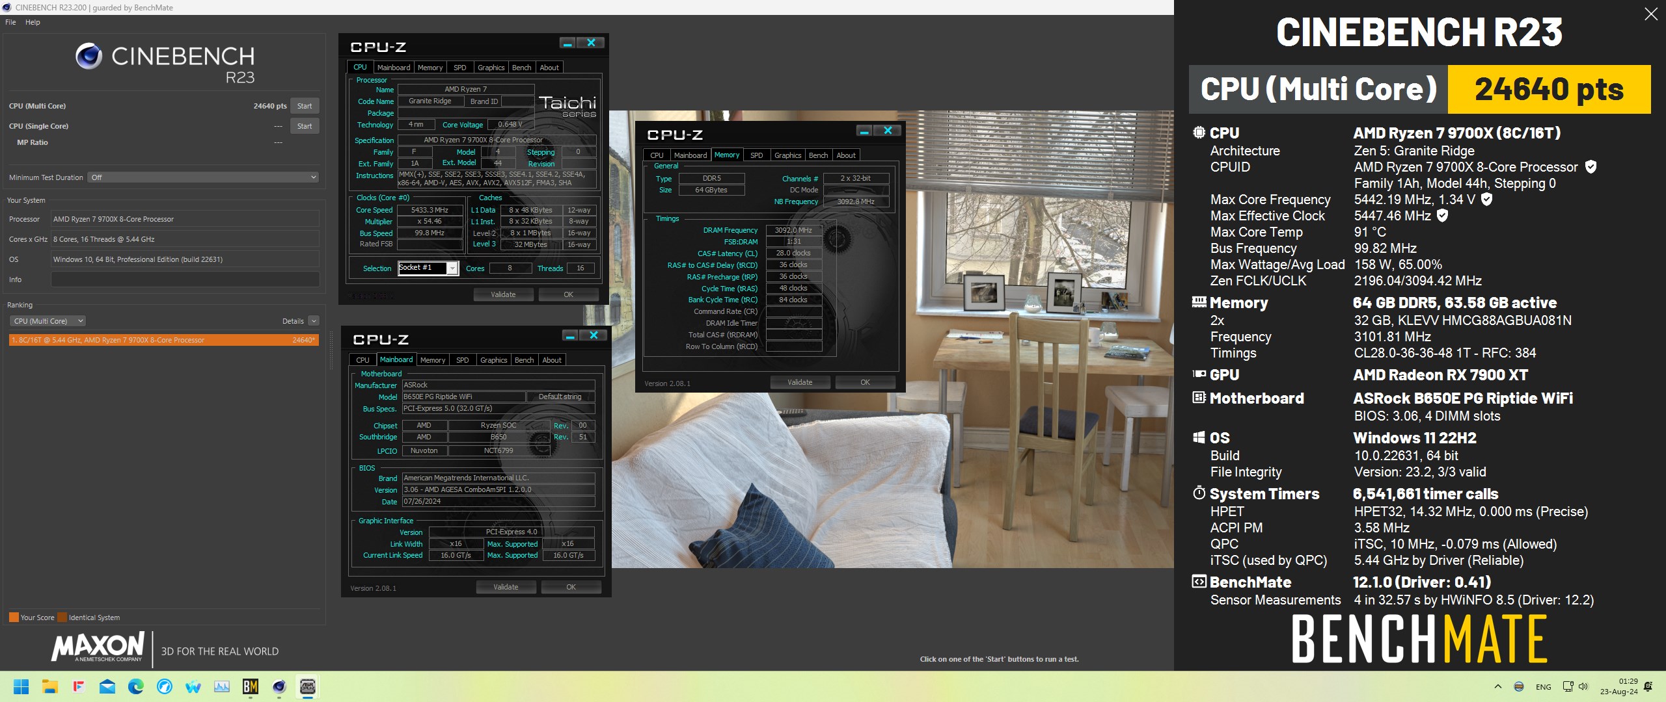
Task: Click OK in the top CPU-Z window
Action: tap(568, 294)
